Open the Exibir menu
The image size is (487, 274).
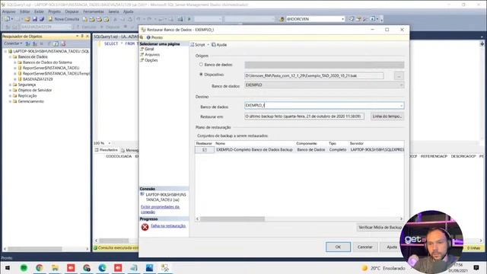click(39, 11)
